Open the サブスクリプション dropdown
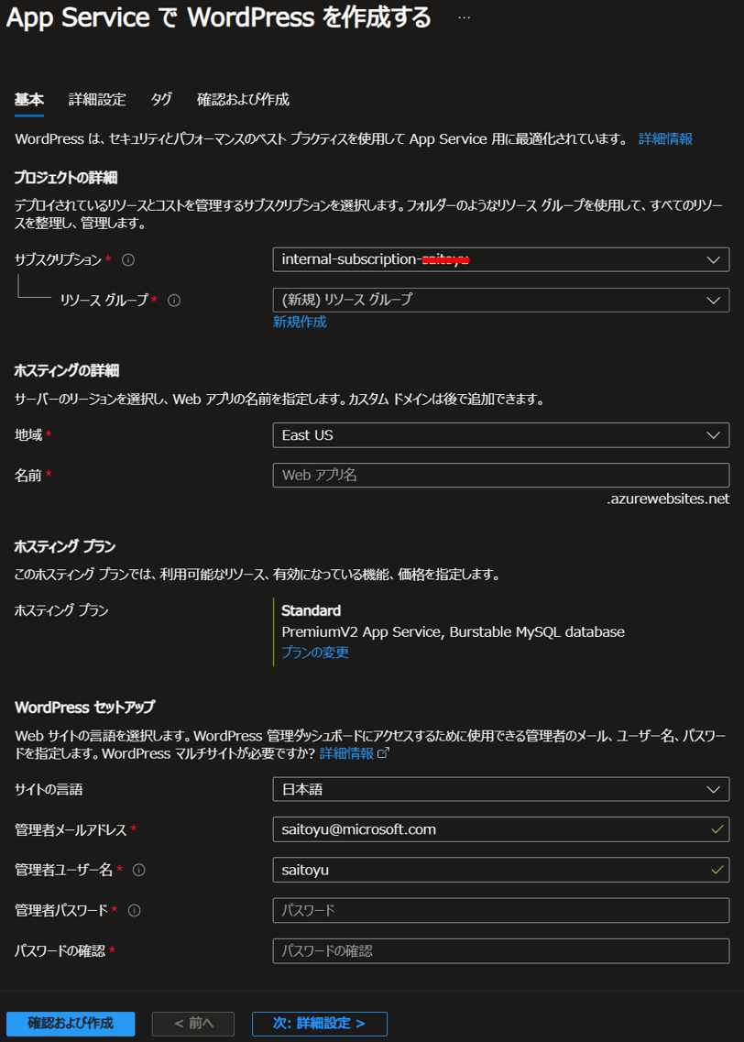This screenshot has width=744, height=1042. [x=501, y=260]
